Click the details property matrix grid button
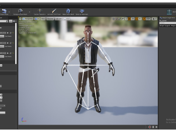 11,21
